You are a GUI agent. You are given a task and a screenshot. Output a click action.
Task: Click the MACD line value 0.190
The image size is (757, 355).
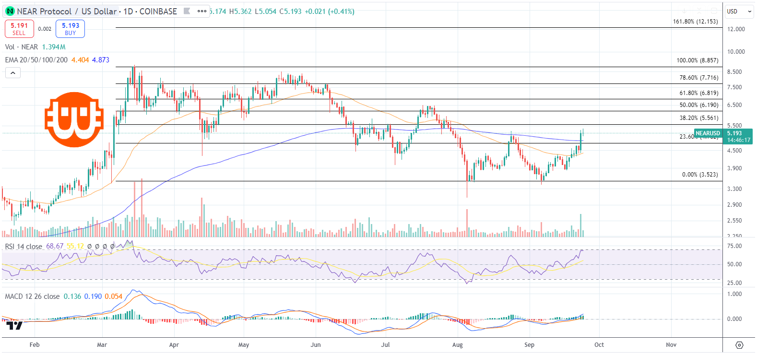coord(93,296)
